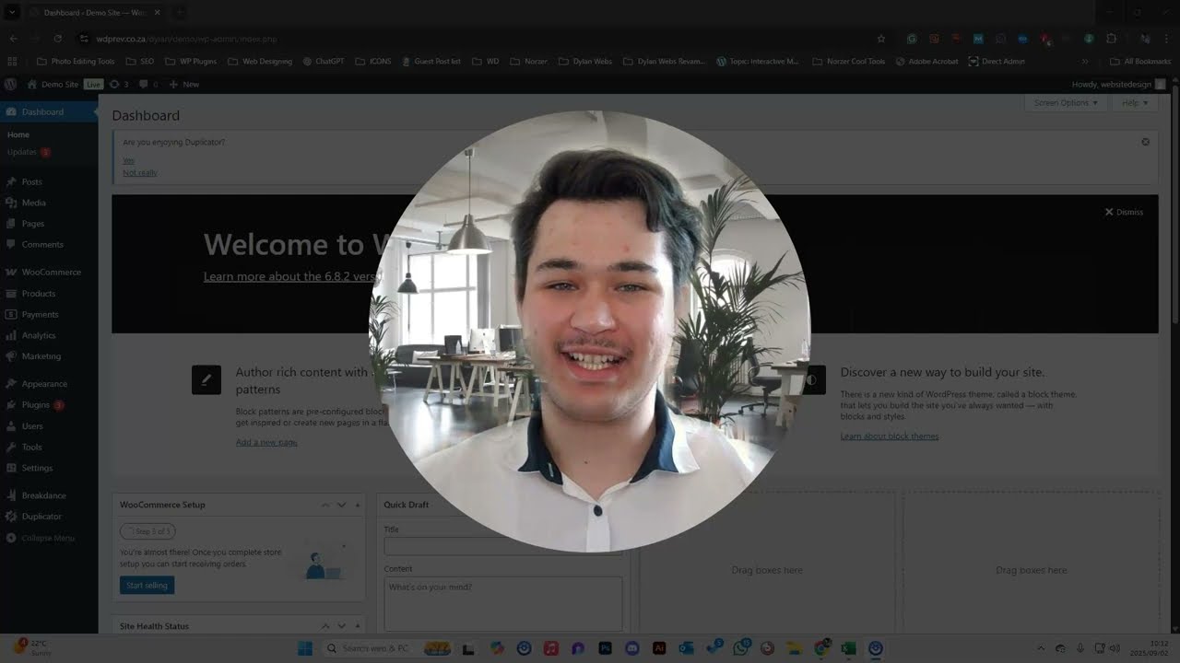Click the Updates submenu link
This screenshot has height=663, width=1180.
click(x=22, y=152)
